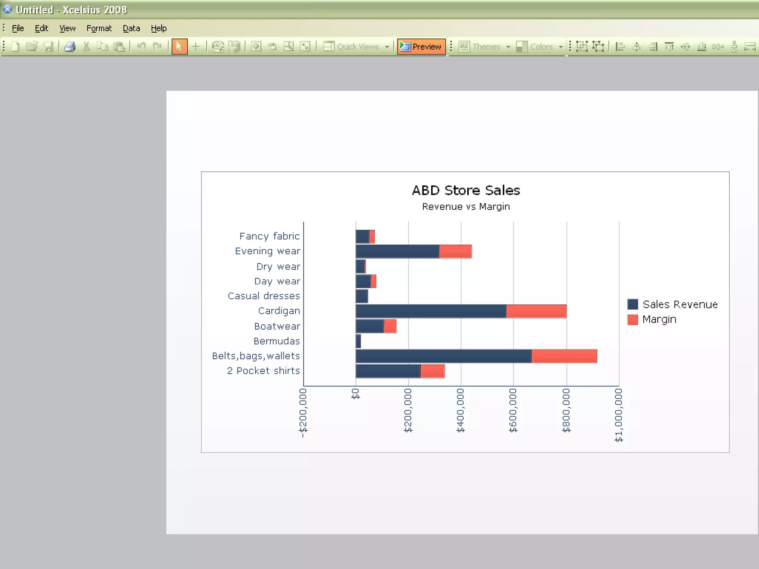The image size is (759, 569).
Task: Click the Undo arrow icon
Action: [141, 47]
